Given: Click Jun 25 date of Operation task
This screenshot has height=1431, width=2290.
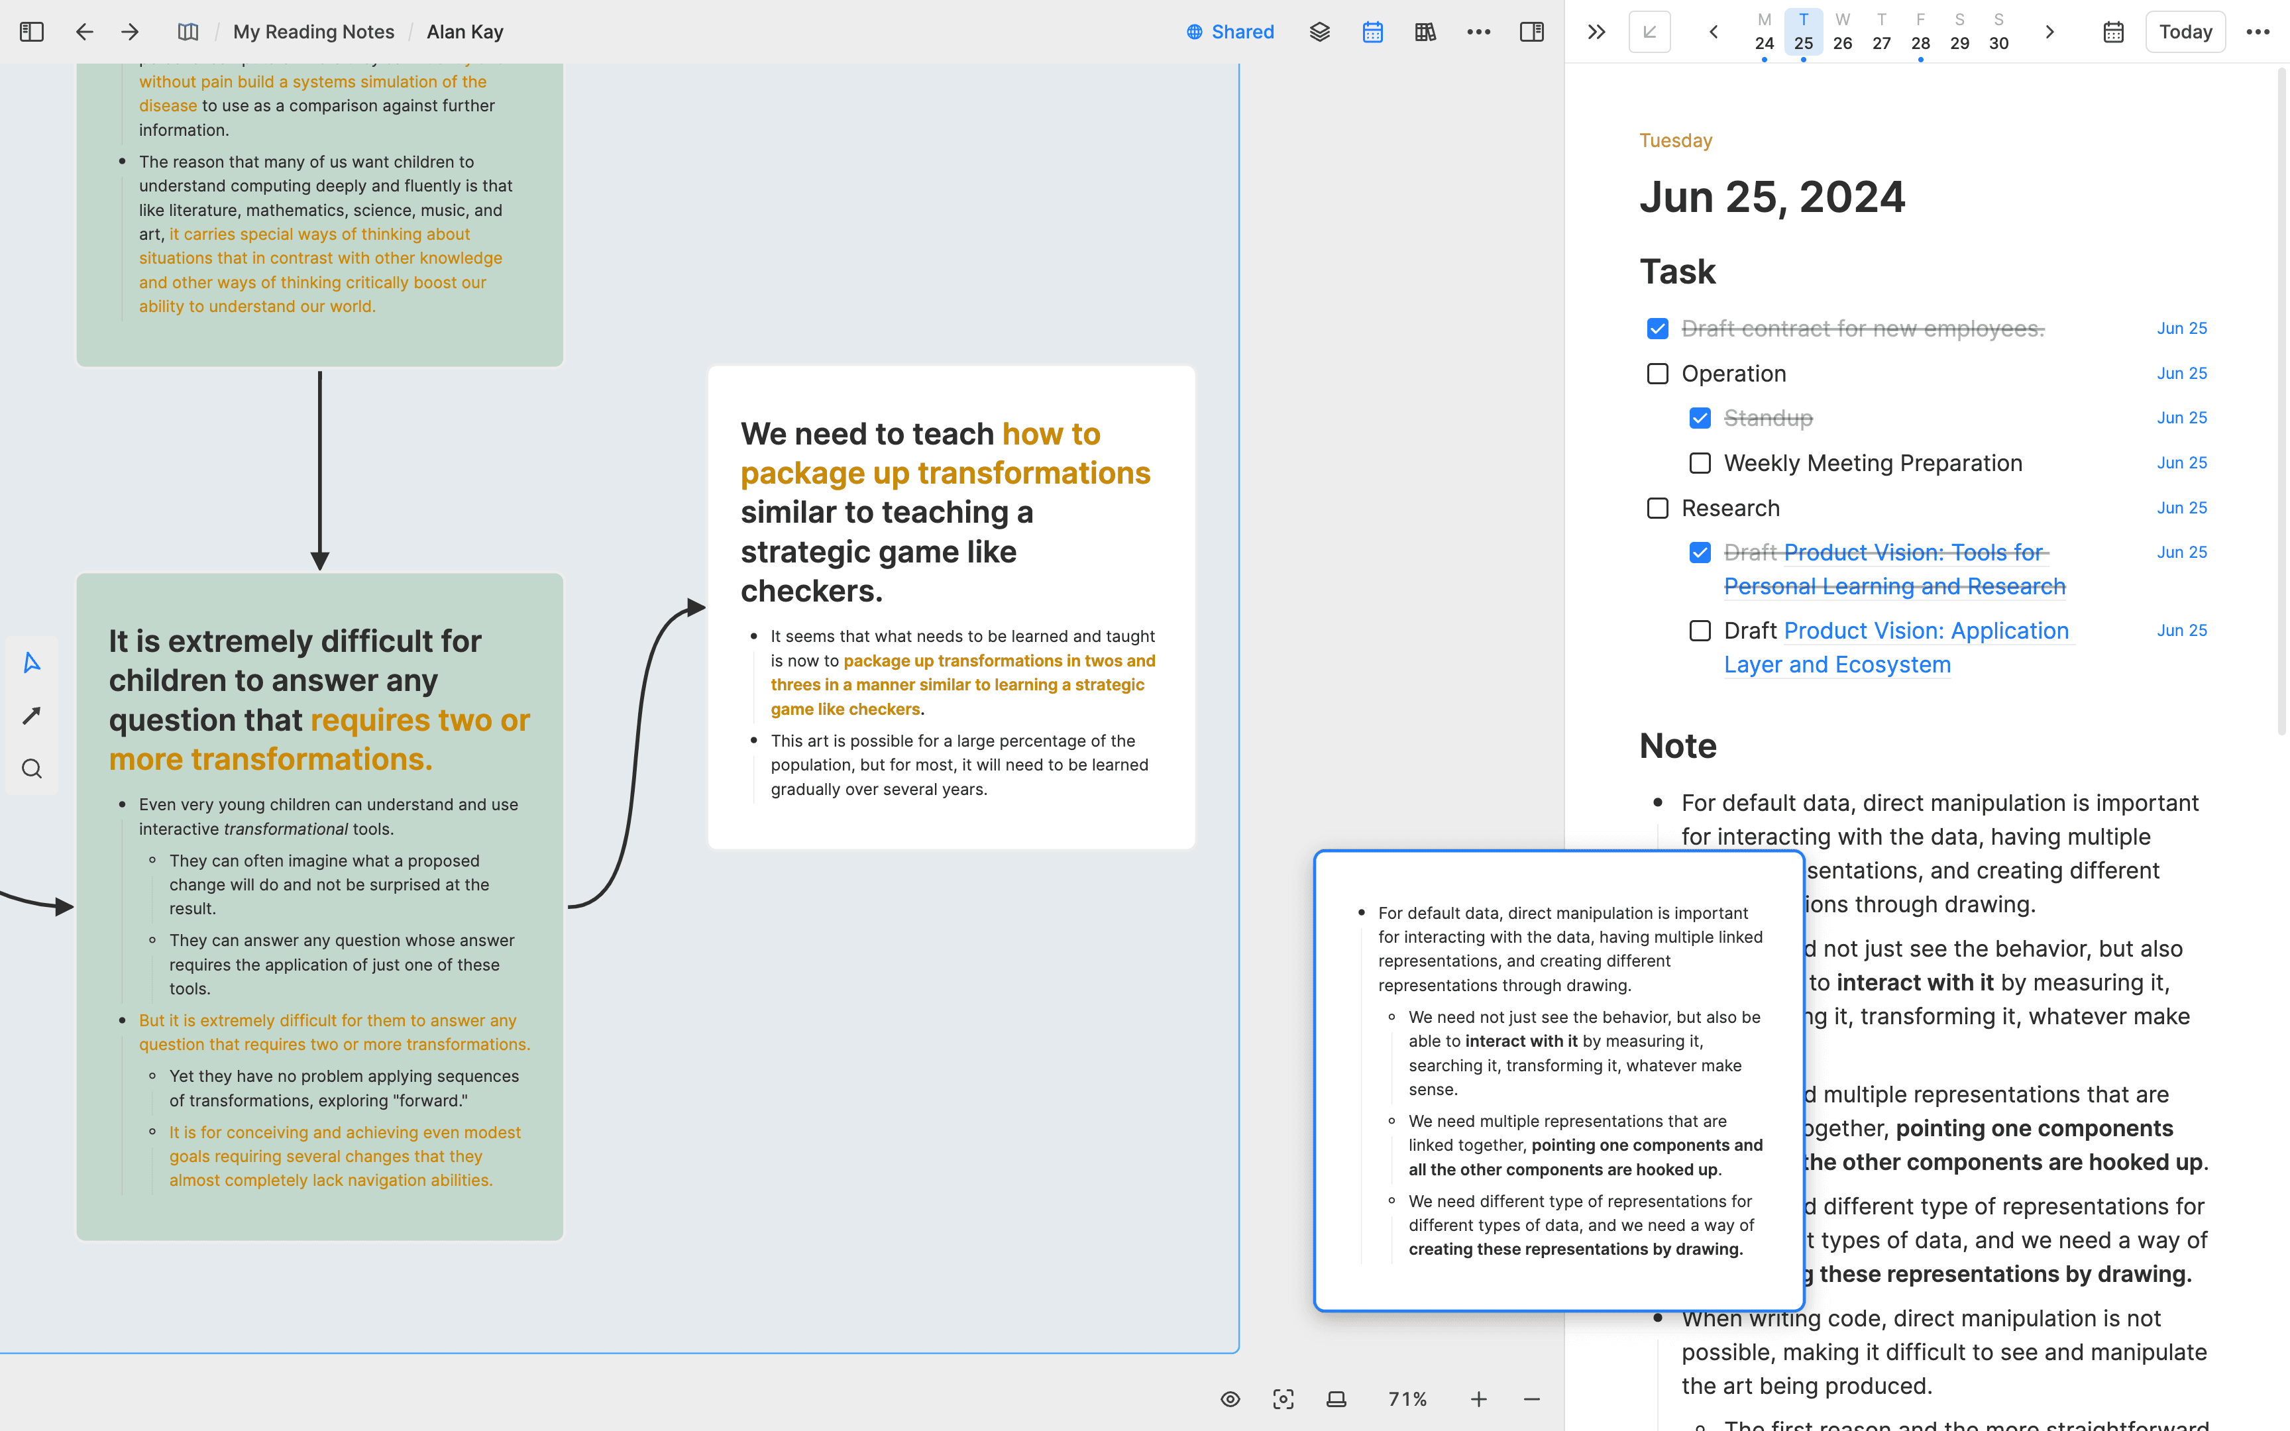Looking at the screenshot, I should (2182, 374).
